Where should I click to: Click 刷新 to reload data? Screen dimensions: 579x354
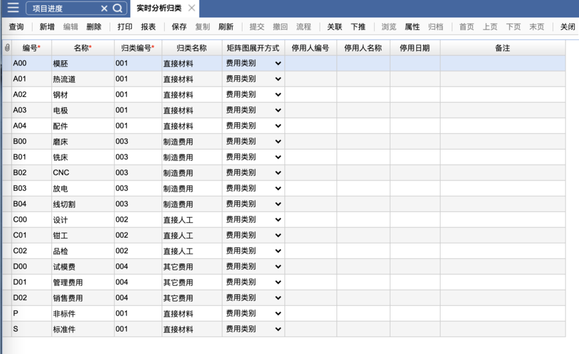[226, 26]
